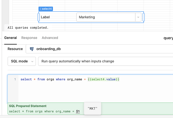Screen dimensions: 173x118
Task: Open the Marketing dropdown chevron
Action: click(x=138, y=17)
